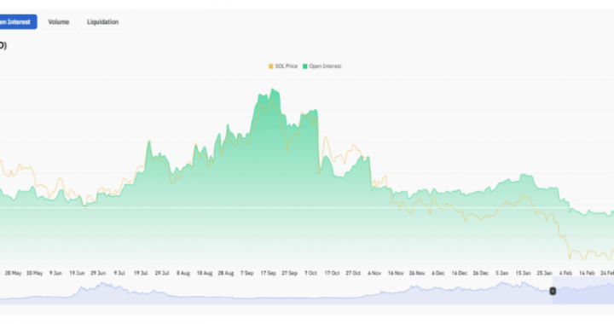Click the 19 Jul date label
This screenshot has width=614, height=324.
pos(141,273)
